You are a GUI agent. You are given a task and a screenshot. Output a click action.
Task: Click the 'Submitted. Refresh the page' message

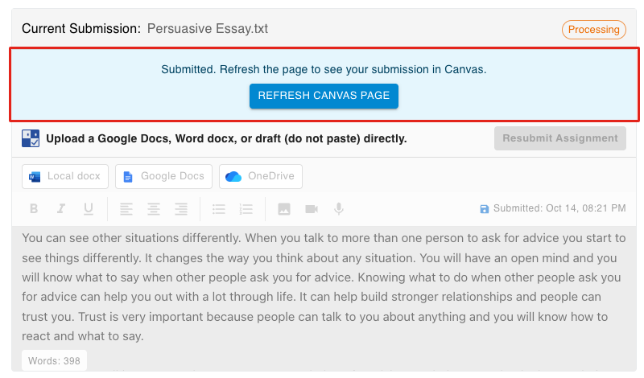point(324,69)
